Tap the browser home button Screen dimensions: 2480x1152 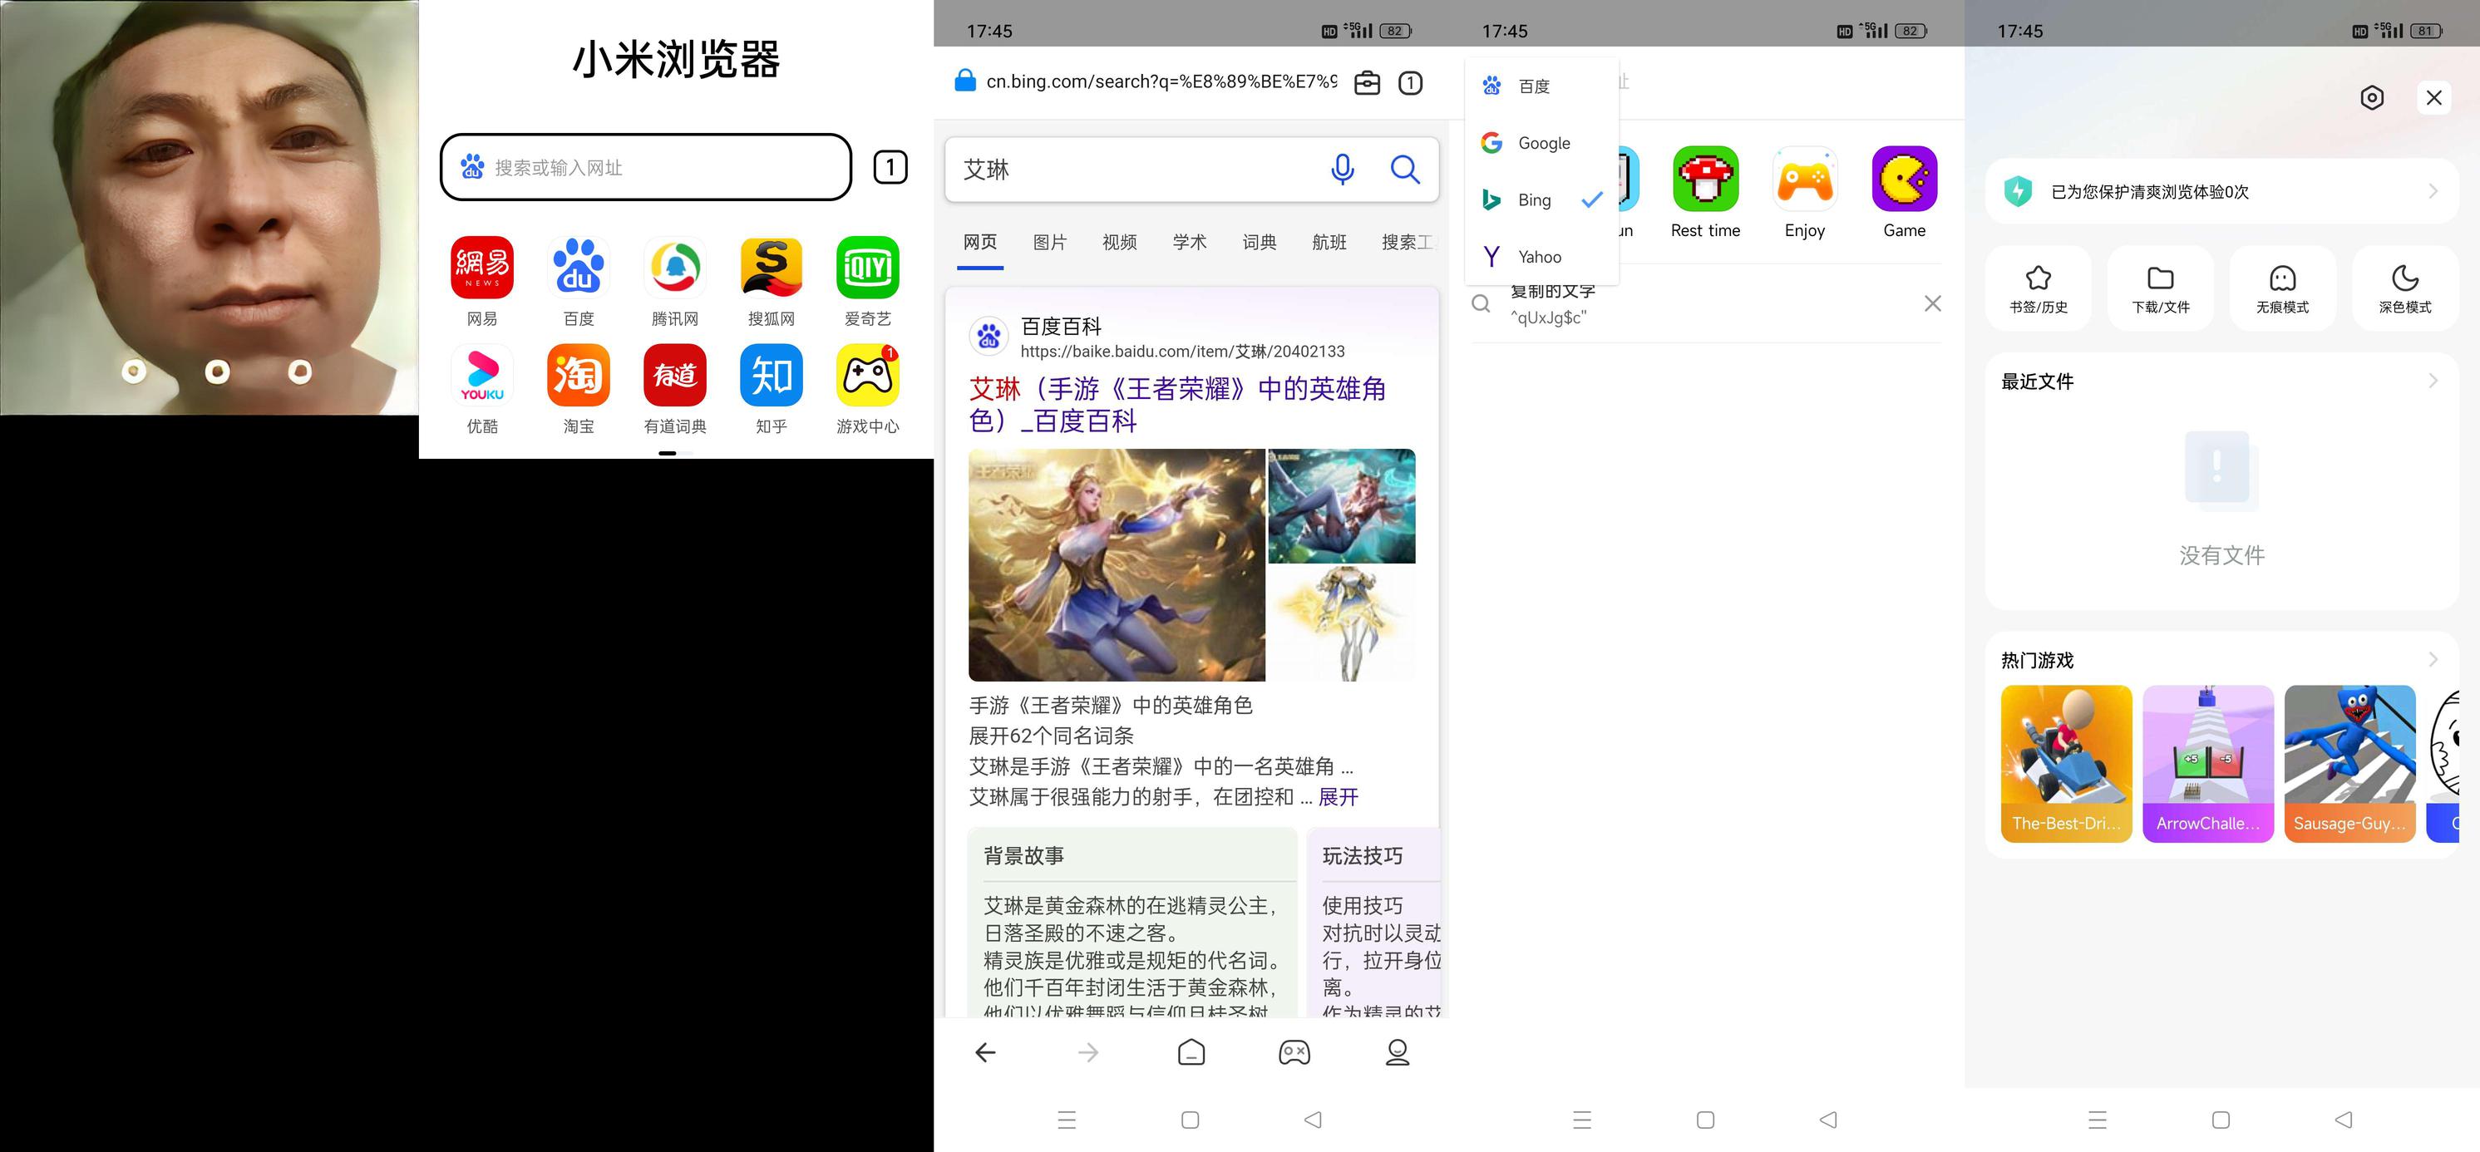point(1191,1053)
